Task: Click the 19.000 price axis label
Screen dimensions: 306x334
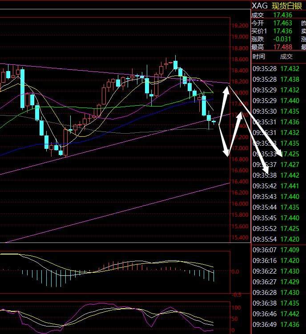Action: tap(240, 37)
